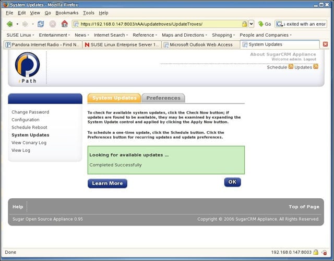334x261 pixels.
Task: Click RSS icon next to Updates
Action: [316, 66]
